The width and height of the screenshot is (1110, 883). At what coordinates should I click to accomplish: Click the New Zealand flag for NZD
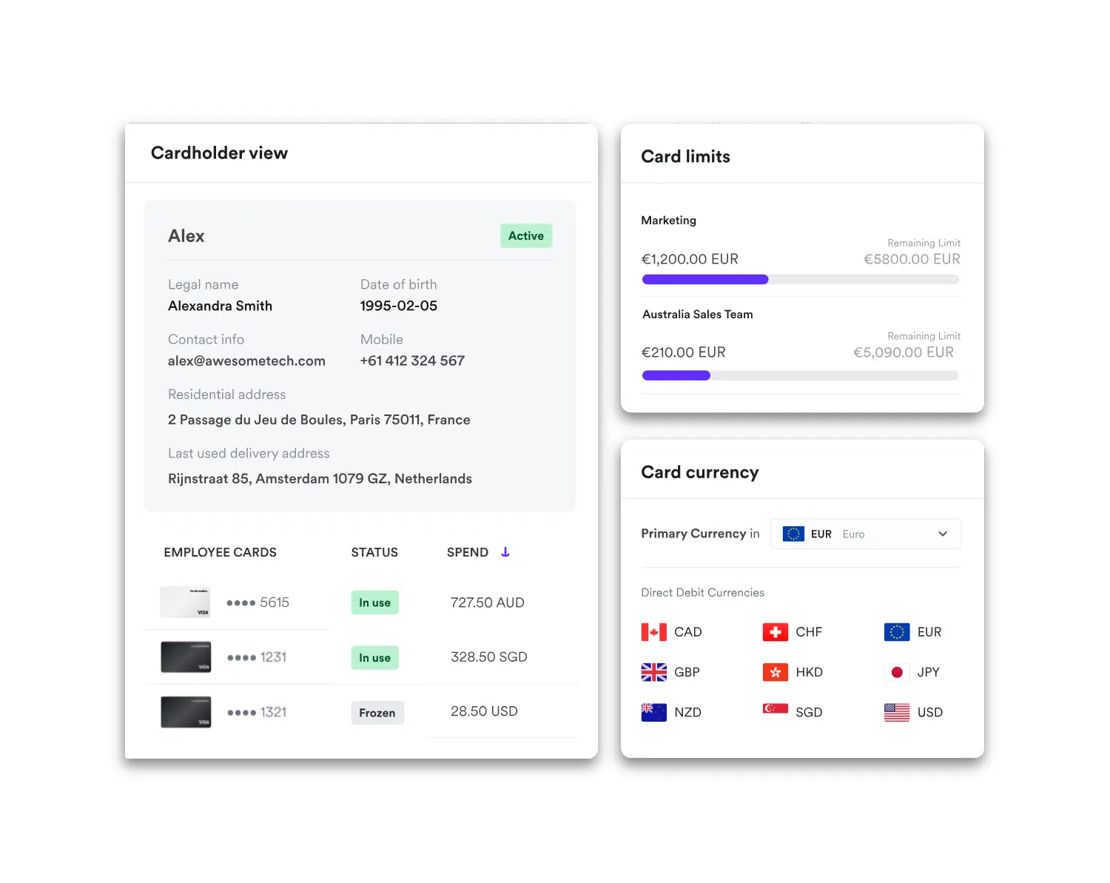[x=653, y=712]
